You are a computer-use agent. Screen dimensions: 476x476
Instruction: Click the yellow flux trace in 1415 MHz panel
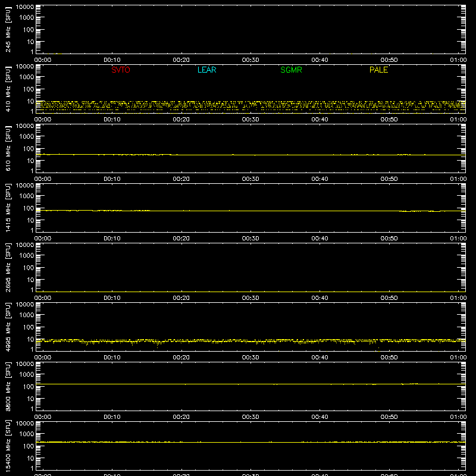[250, 211]
